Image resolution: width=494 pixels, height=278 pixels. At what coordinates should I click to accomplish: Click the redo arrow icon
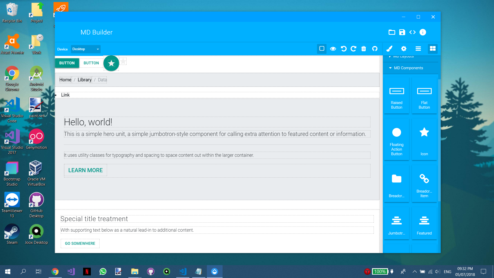point(354,49)
